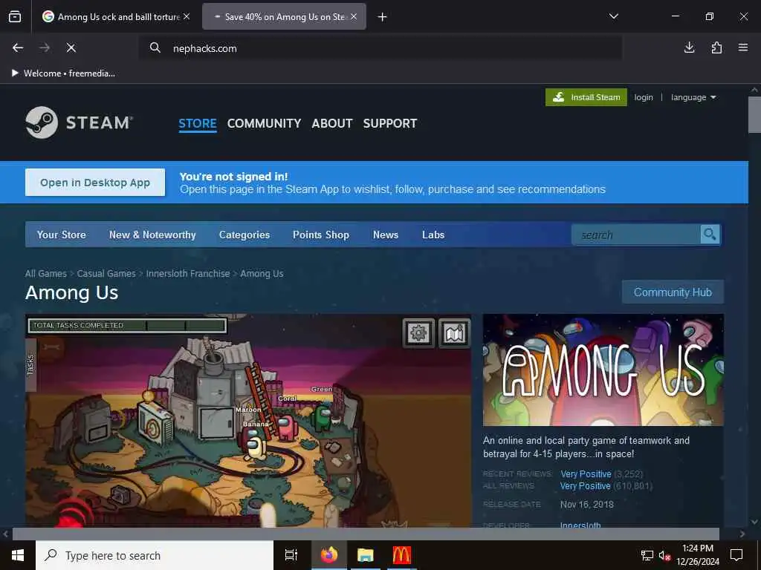Click the Community Hub button

pos(673,292)
